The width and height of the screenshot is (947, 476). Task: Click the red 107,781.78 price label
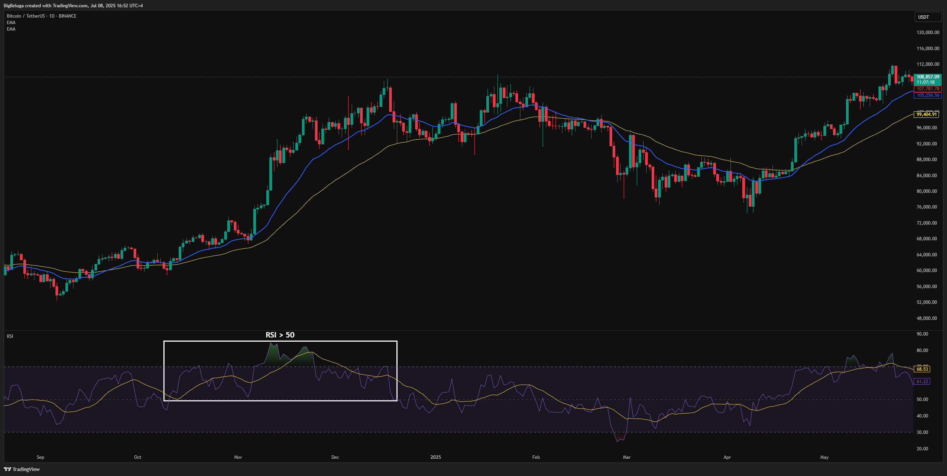[x=927, y=89]
